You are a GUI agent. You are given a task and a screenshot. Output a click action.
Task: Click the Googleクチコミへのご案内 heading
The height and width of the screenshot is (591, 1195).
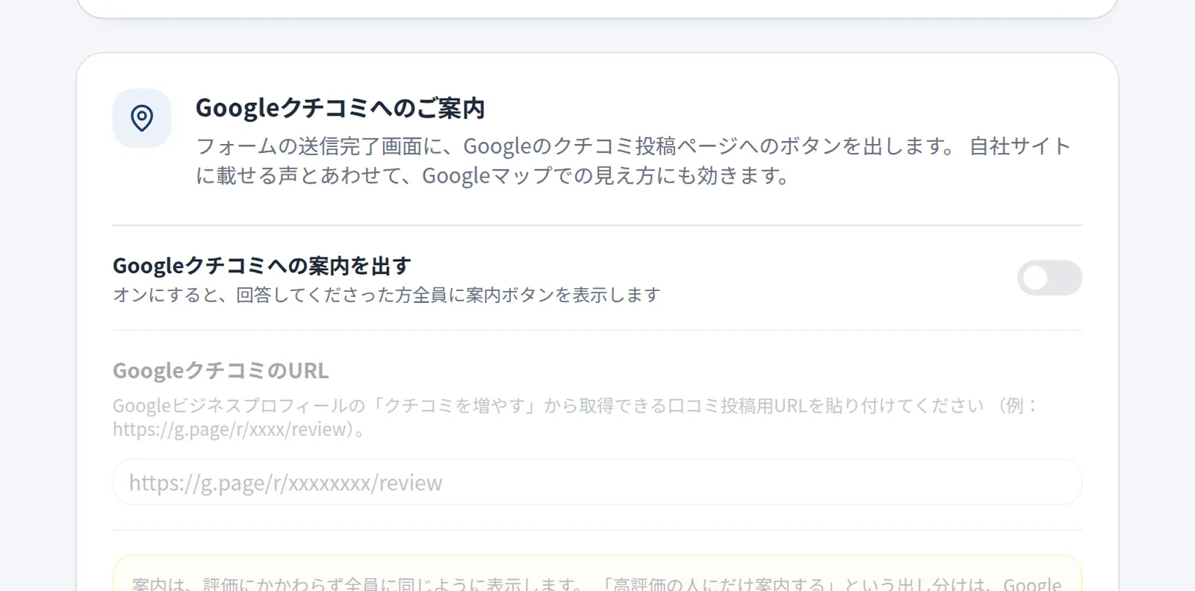tap(340, 108)
